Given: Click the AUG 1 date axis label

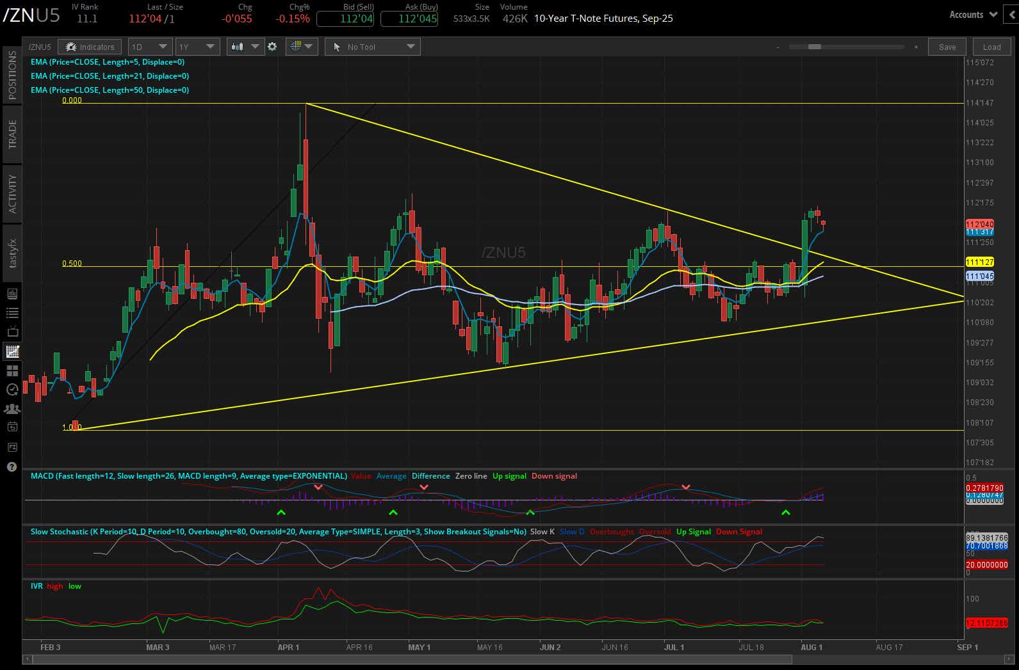Looking at the screenshot, I should coord(811,647).
